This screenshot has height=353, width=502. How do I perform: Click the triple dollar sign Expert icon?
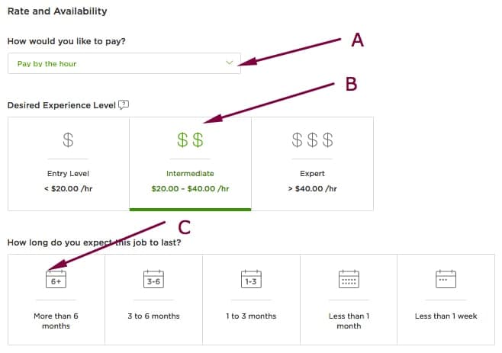click(313, 140)
